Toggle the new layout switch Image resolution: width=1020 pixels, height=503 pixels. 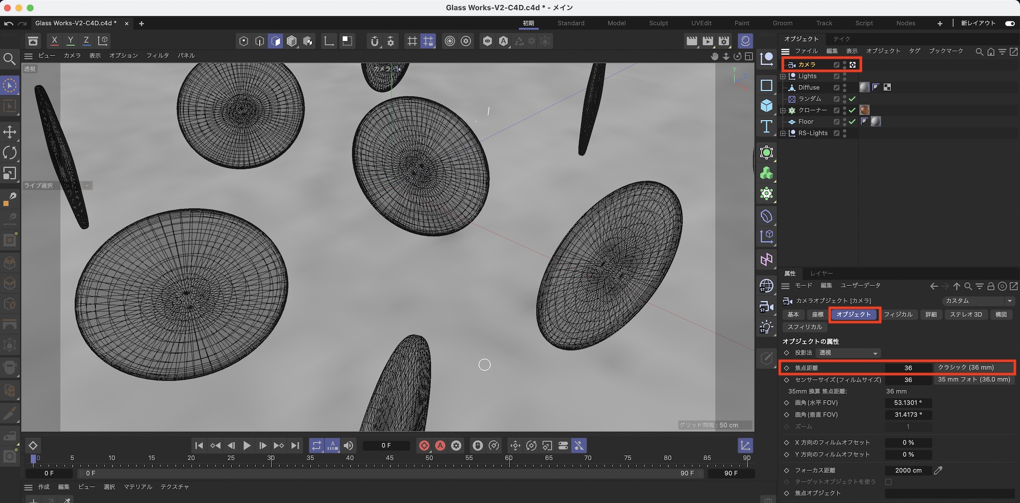pos(1009,23)
